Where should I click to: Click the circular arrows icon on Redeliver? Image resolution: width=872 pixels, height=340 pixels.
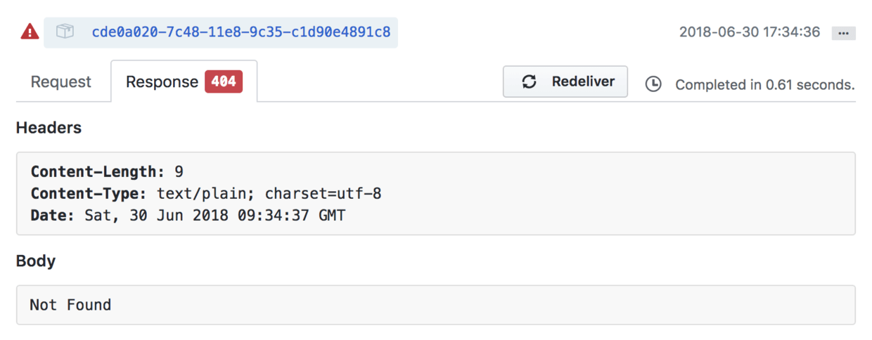pos(529,81)
